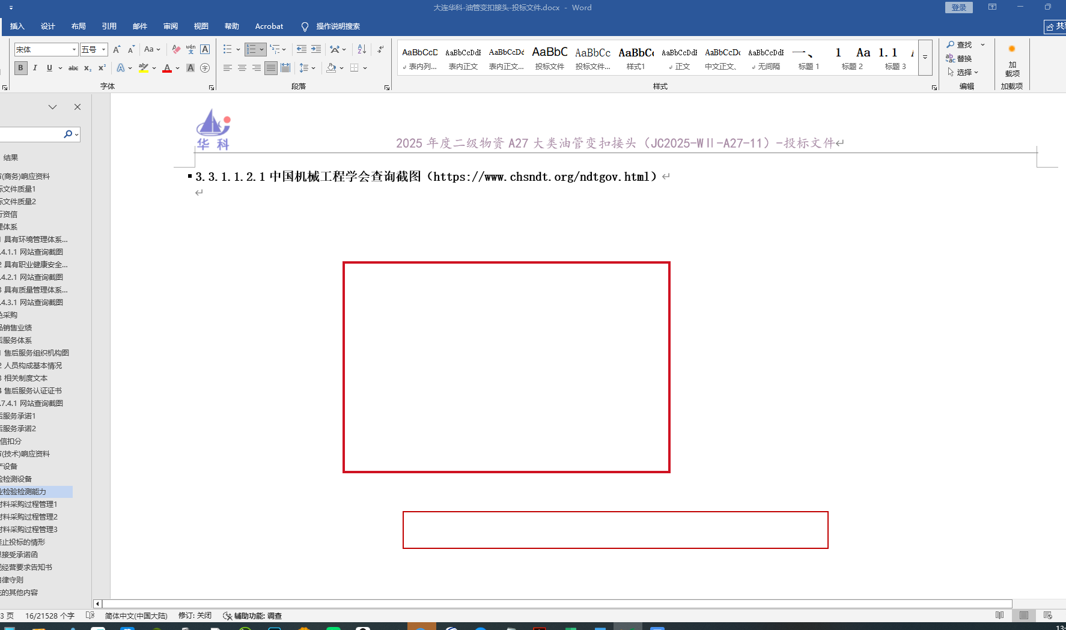Align text left
The height and width of the screenshot is (630, 1066).
tap(228, 68)
